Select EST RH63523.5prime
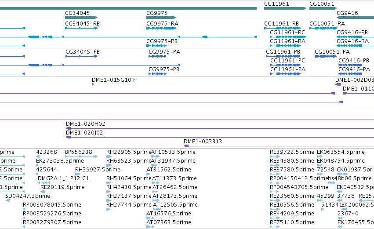Viewport: 374px width, 229px height. tap(129, 160)
